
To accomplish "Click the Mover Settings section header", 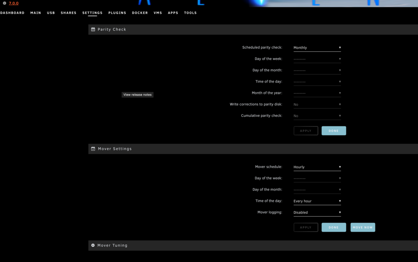I will (253, 149).
